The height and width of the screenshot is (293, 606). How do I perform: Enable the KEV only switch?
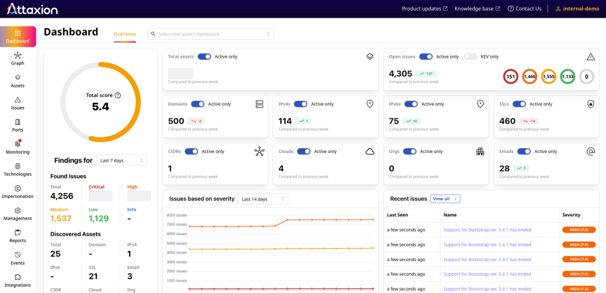tap(470, 57)
